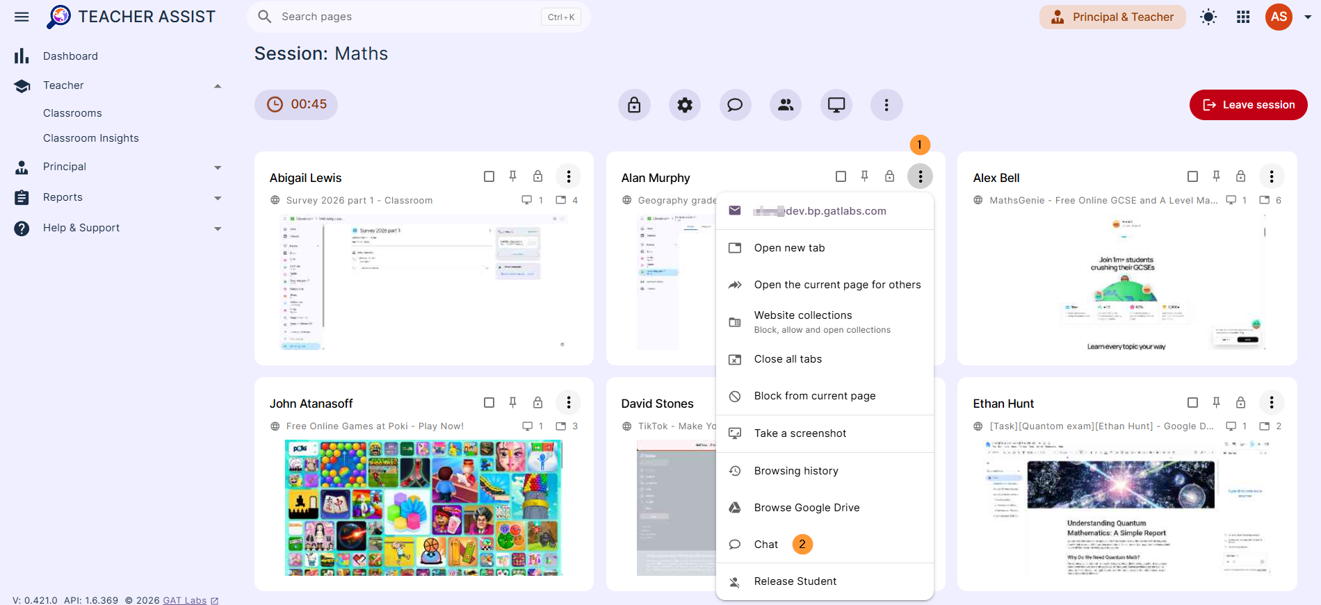Open the GAT Labs link
The image size is (1321, 605).
[x=191, y=600]
